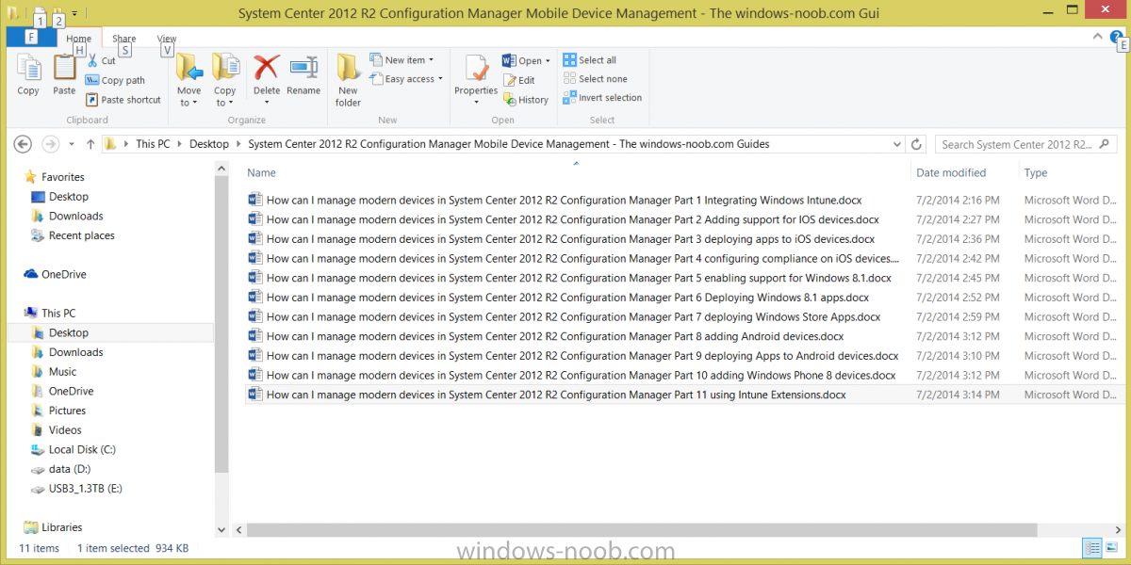Screen dimensions: 1131x565
Task: Click Copy path in ribbon
Action: point(116,80)
